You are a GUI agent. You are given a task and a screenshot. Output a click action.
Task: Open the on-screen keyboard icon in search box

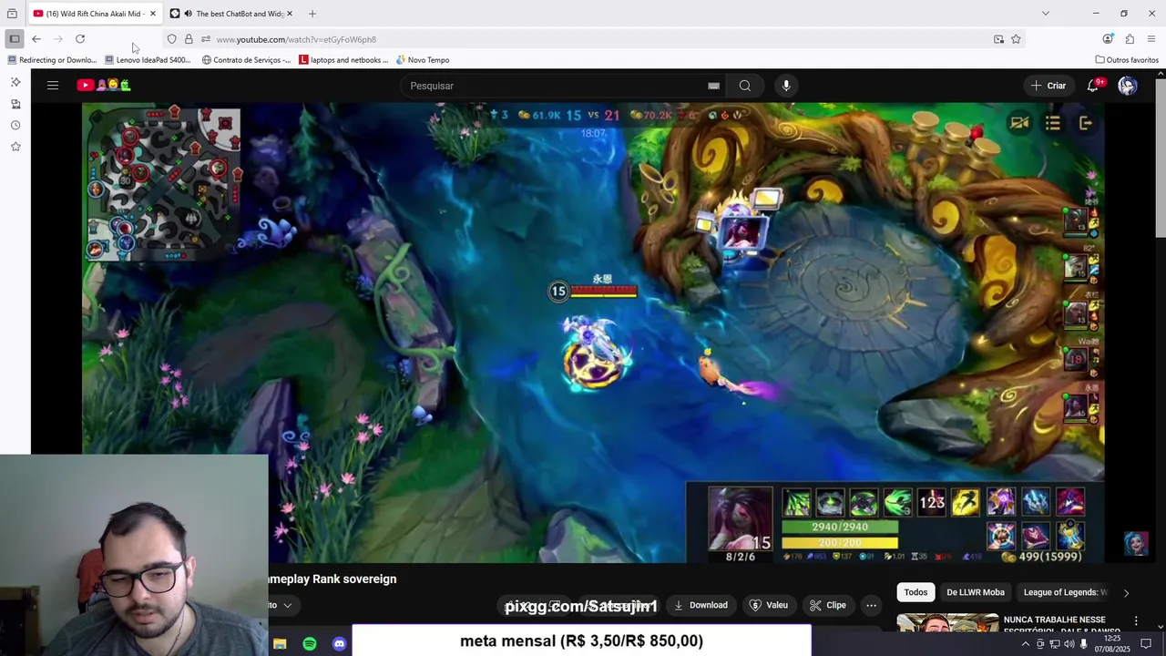(x=714, y=86)
